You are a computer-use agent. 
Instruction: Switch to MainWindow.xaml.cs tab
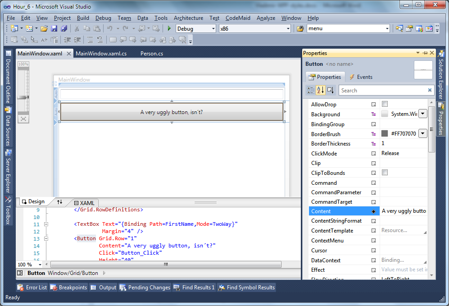[101, 54]
